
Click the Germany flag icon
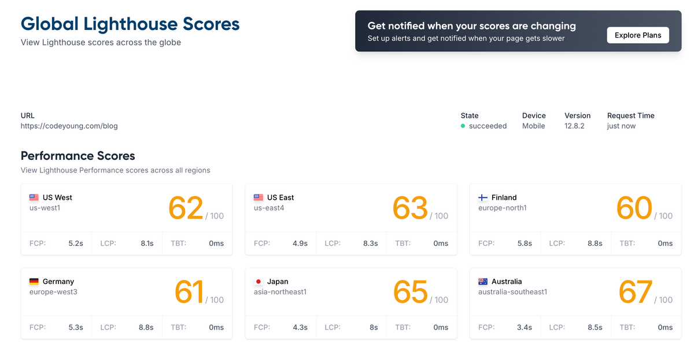point(34,282)
